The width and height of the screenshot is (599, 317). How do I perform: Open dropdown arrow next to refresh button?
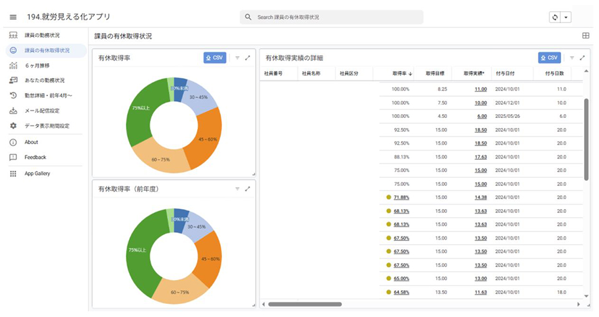point(566,17)
